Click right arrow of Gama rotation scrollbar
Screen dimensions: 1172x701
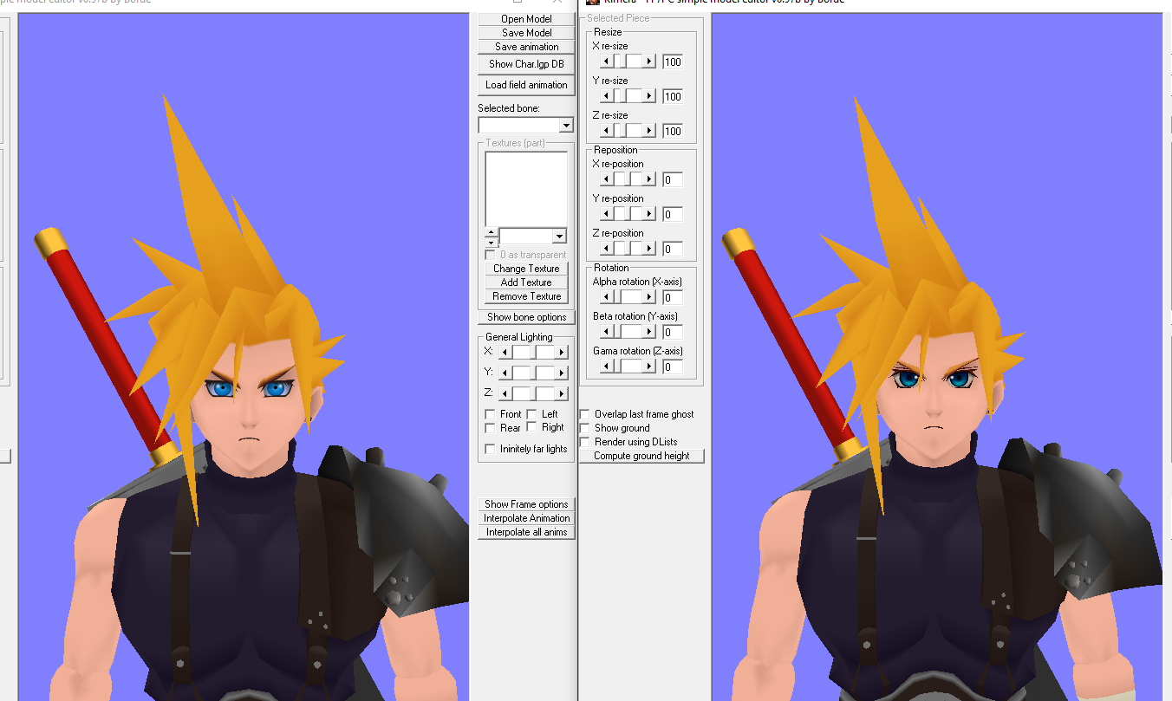[649, 367]
